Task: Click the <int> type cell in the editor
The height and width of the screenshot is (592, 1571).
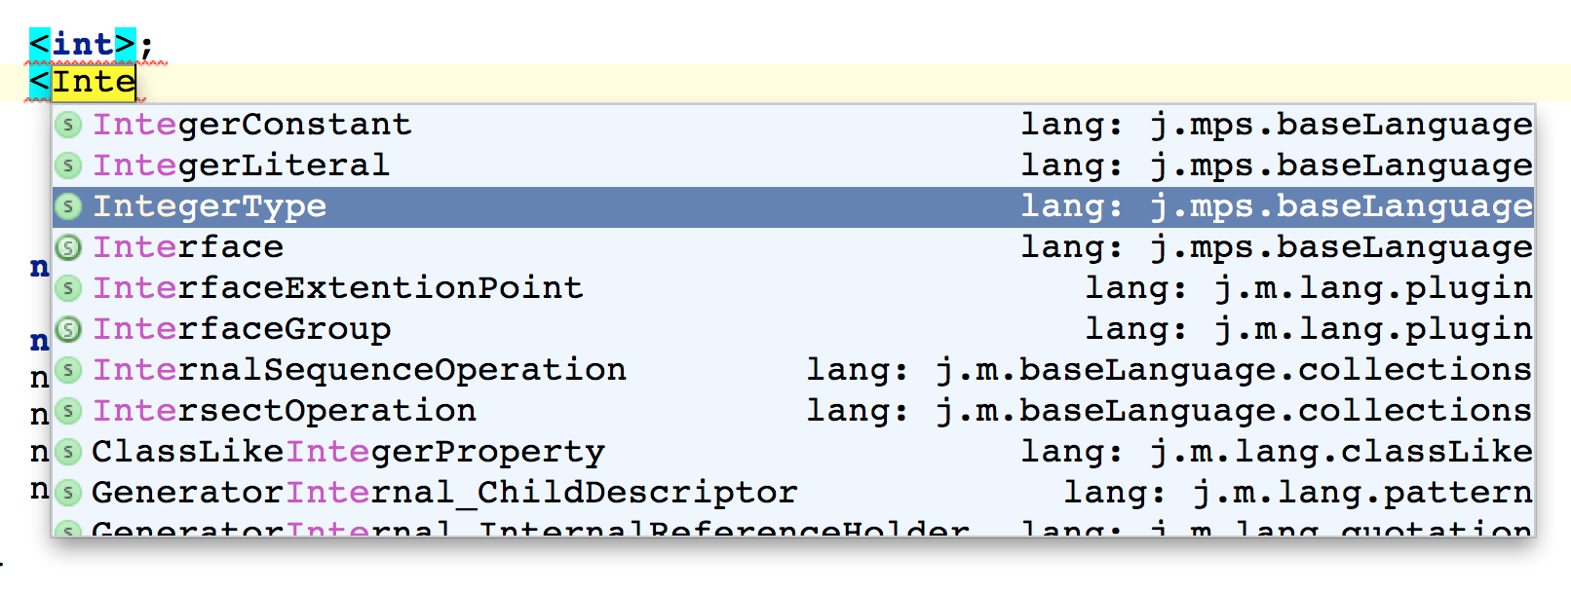Action: coord(83,44)
